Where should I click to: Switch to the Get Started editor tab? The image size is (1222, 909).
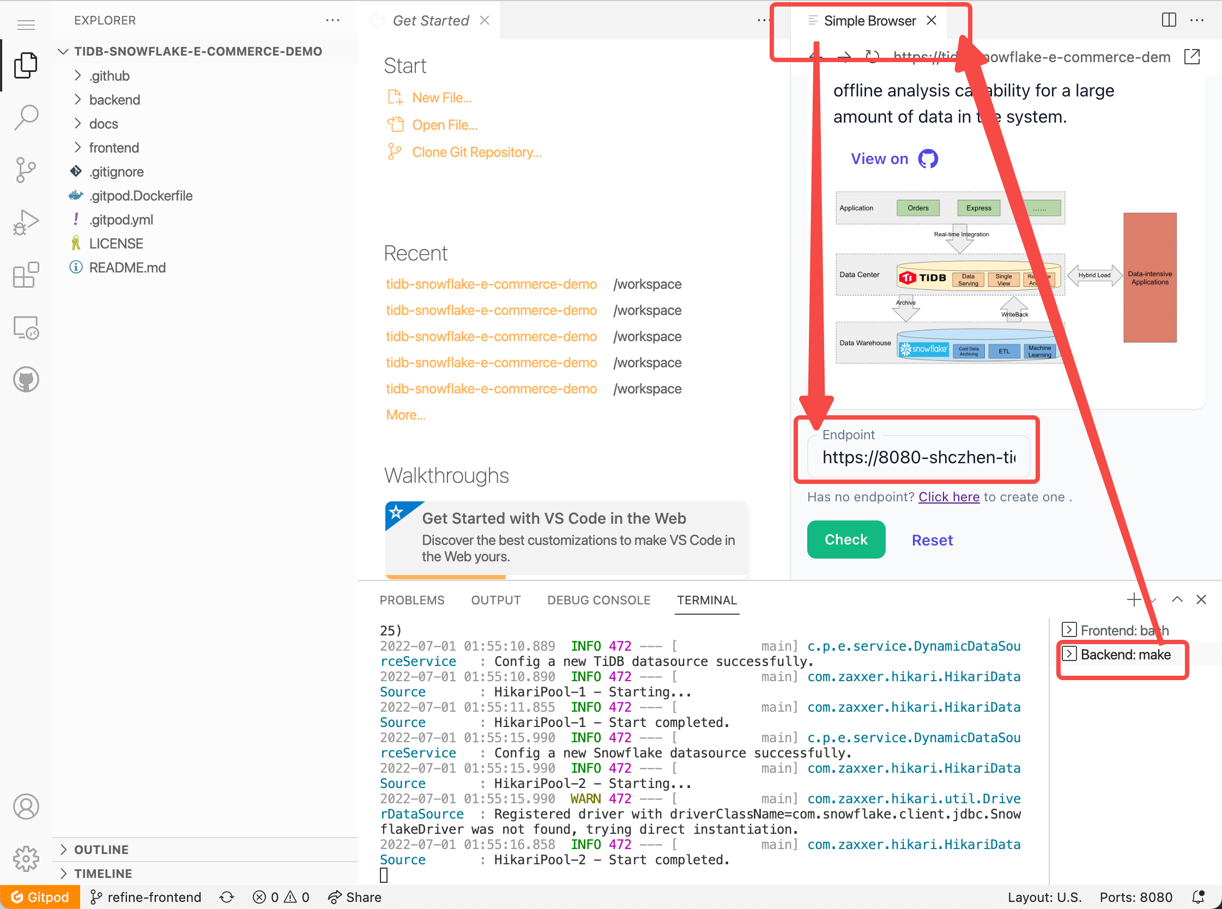click(x=430, y=21)
